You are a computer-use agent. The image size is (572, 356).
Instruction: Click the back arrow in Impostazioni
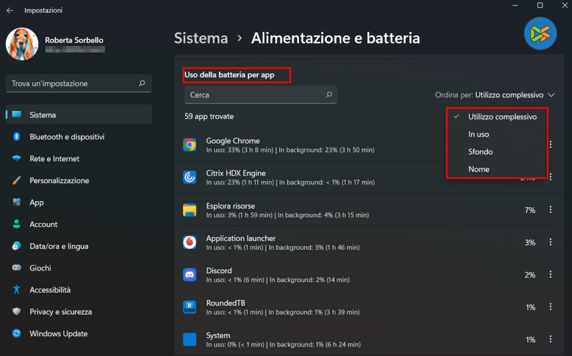[9, 11]
